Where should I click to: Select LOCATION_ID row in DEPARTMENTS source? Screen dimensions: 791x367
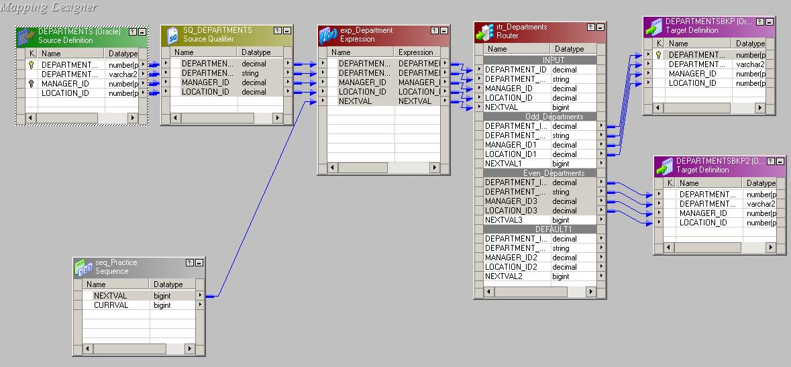[83, 93]
